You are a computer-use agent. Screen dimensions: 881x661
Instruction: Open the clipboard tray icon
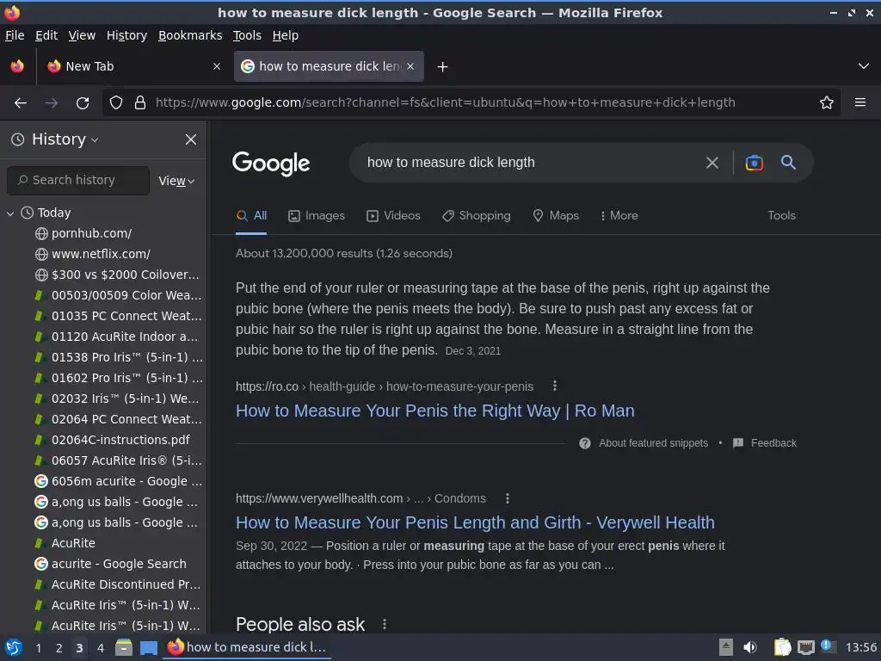pyautogui.click(x=782, y=647)
